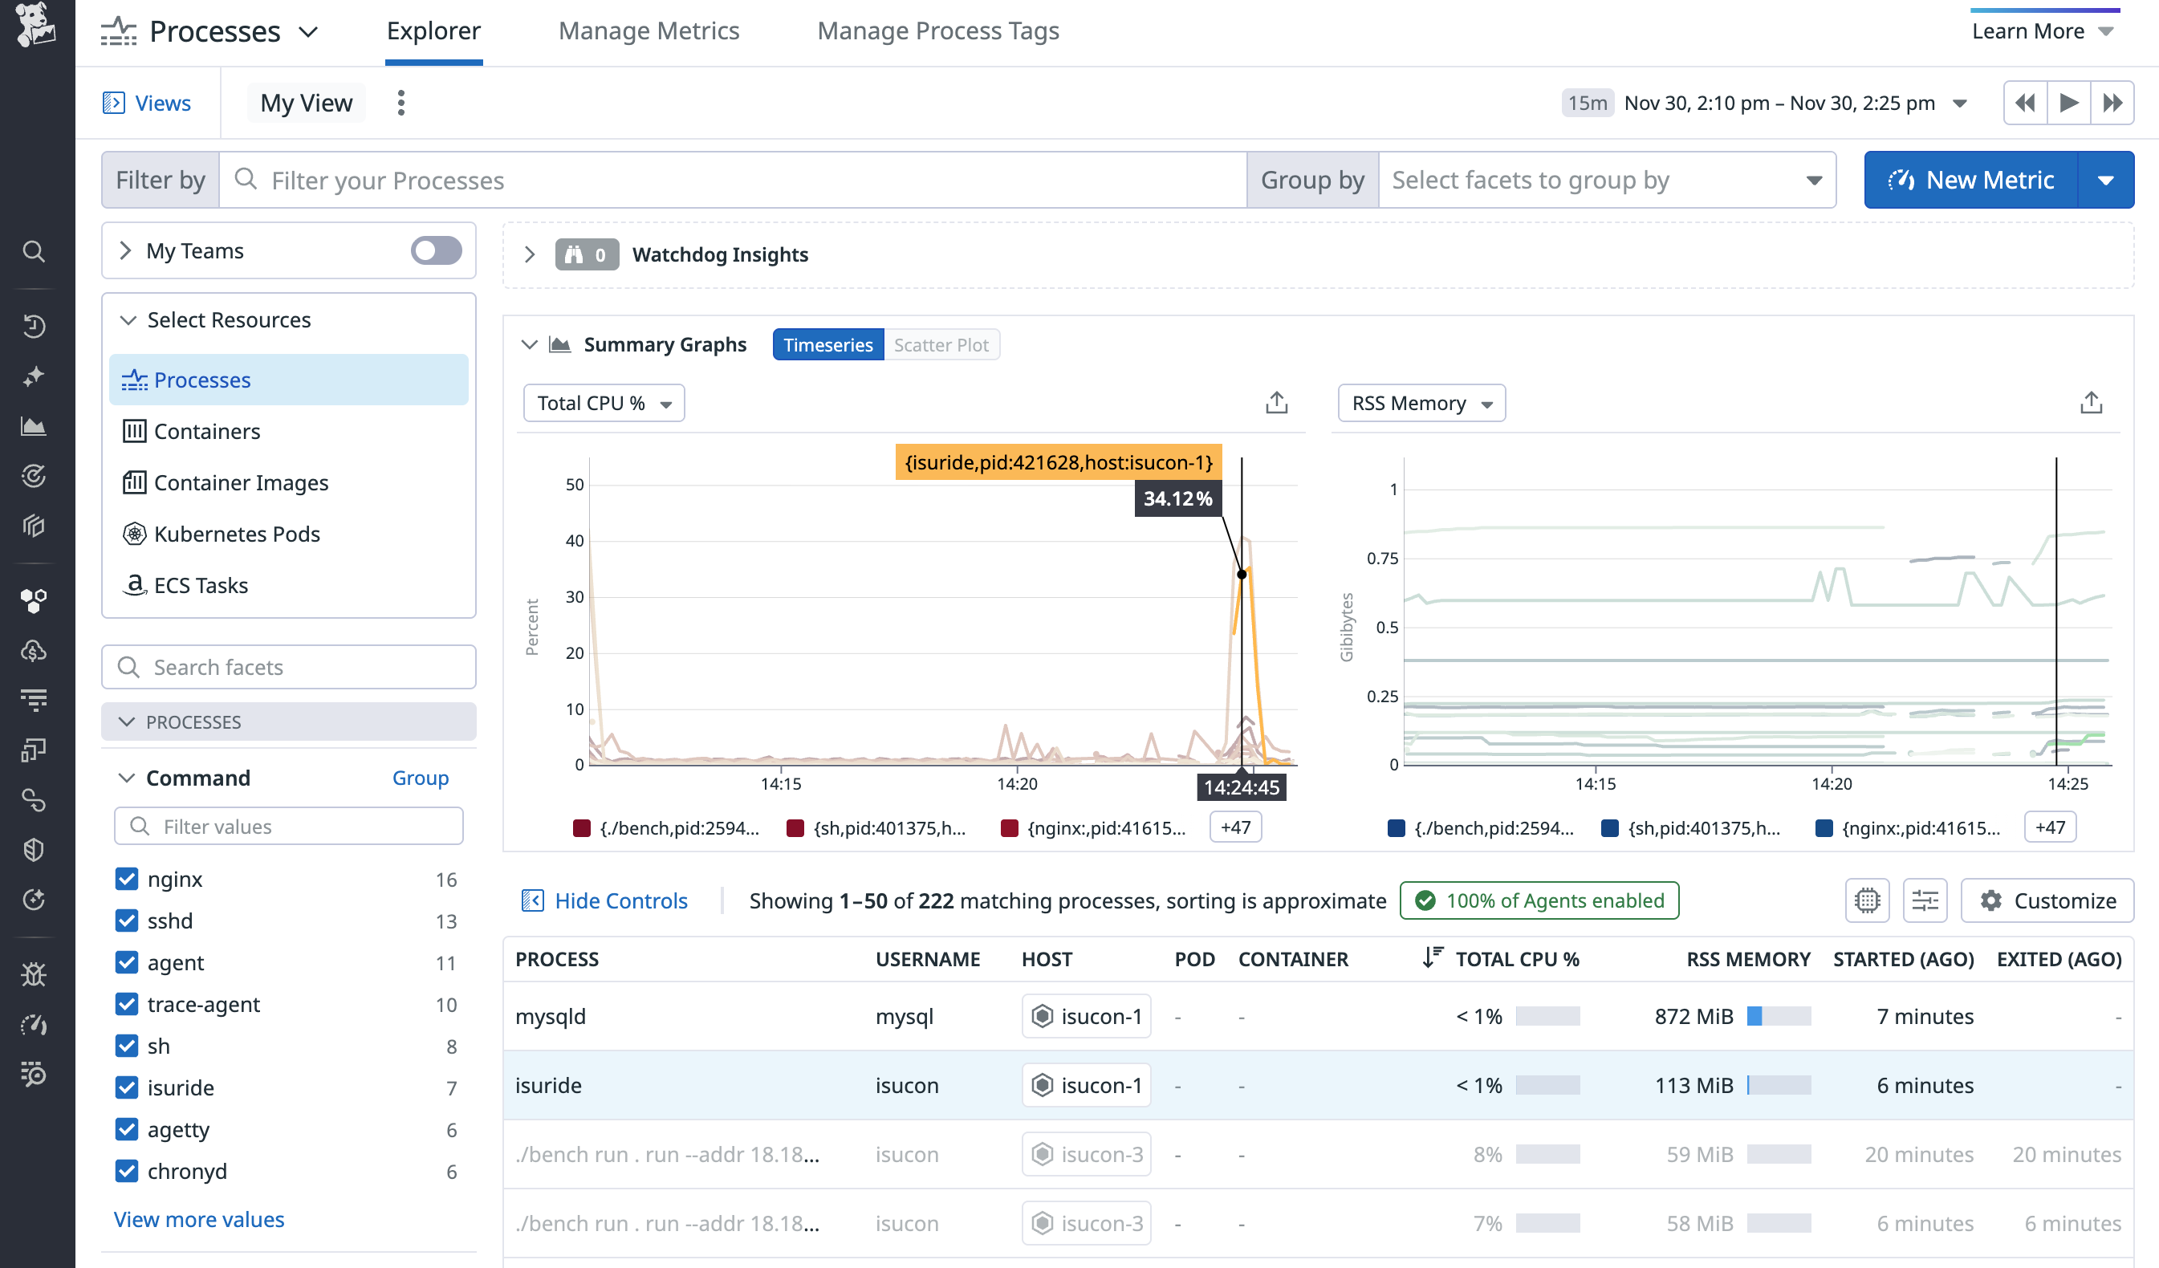Toggle the My Teams switch
Image resolution: width=2159 pixels, height=1268 pixels.
(436, 251)
